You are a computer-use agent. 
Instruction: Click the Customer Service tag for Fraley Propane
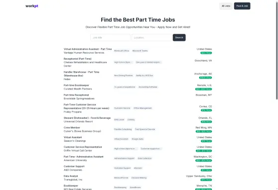122,108
